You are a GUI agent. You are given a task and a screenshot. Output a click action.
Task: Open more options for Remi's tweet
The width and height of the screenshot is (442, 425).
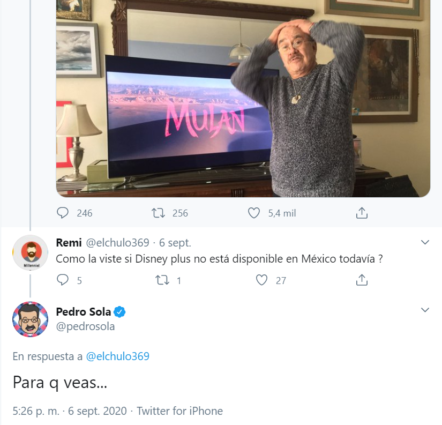(x=425, y=243)
